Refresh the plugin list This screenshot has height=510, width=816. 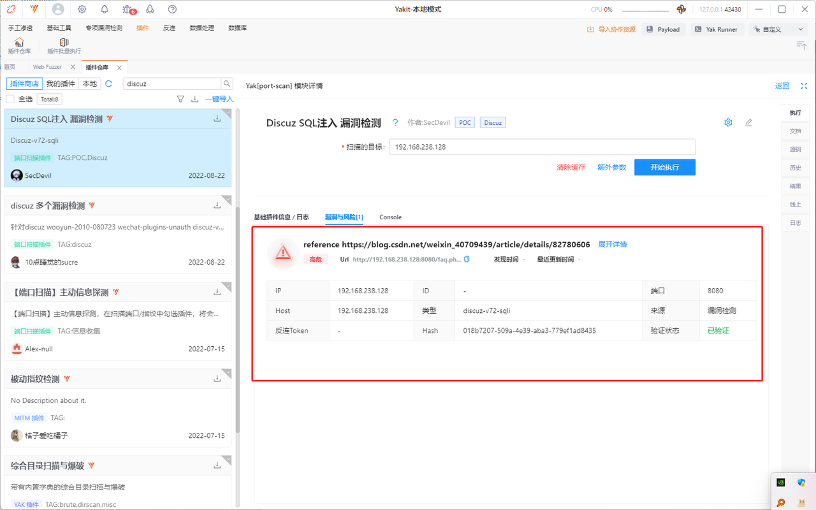109,84
